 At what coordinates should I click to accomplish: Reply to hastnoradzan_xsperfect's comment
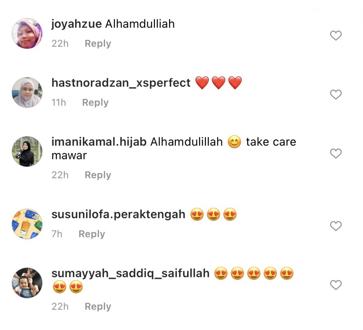(x=95, y=102)
